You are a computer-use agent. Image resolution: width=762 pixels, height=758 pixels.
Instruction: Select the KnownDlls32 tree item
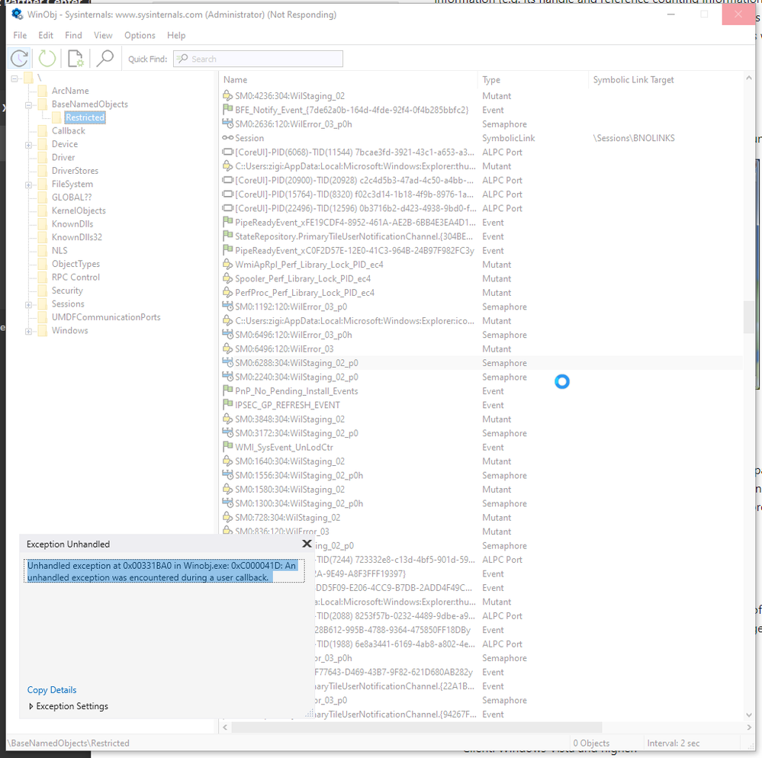(77, 237)
